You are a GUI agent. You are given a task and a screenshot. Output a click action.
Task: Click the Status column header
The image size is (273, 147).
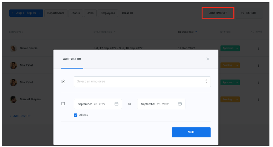coord(225,32)
